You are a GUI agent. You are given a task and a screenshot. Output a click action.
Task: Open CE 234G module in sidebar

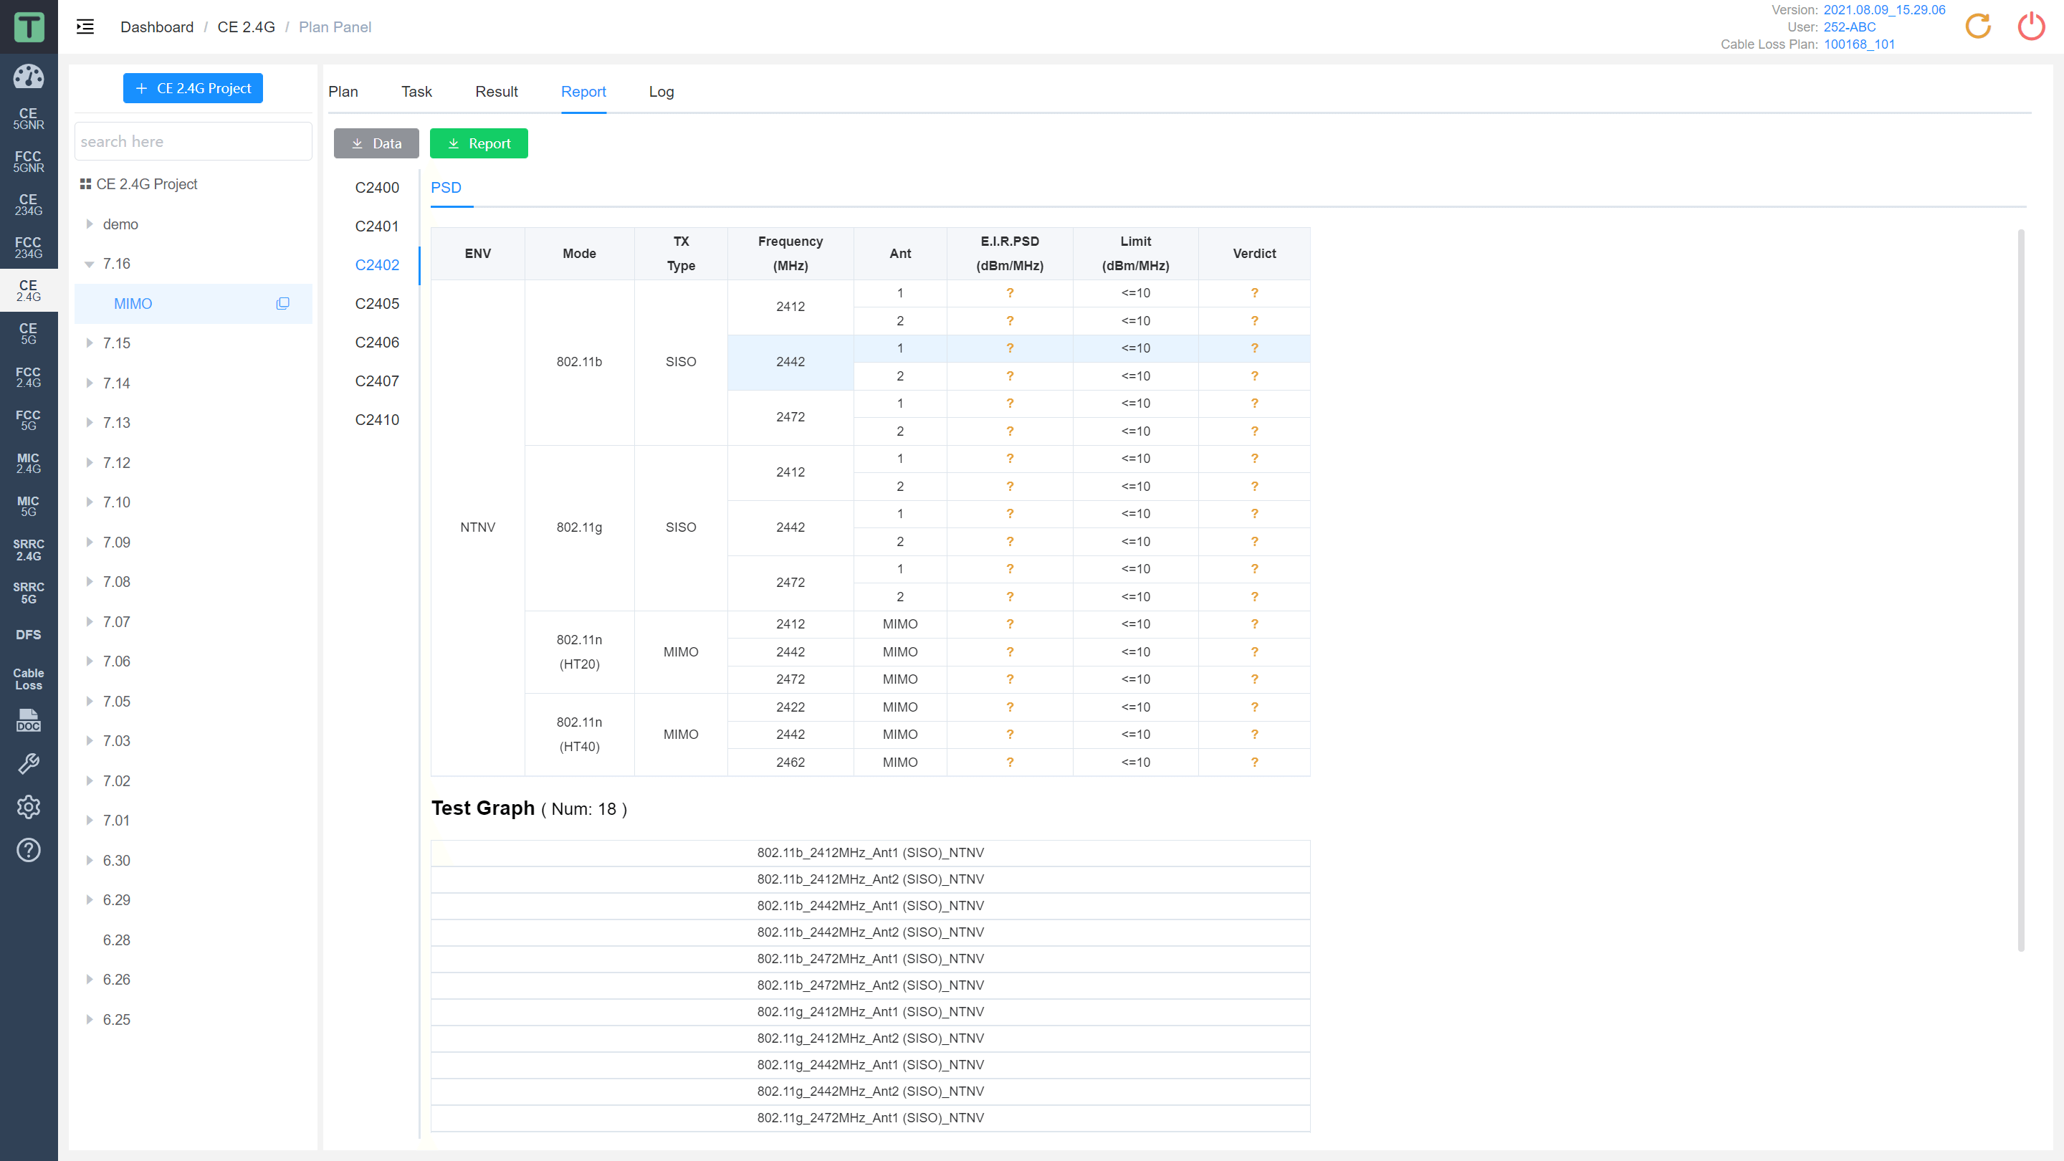(x=29, y=205)
